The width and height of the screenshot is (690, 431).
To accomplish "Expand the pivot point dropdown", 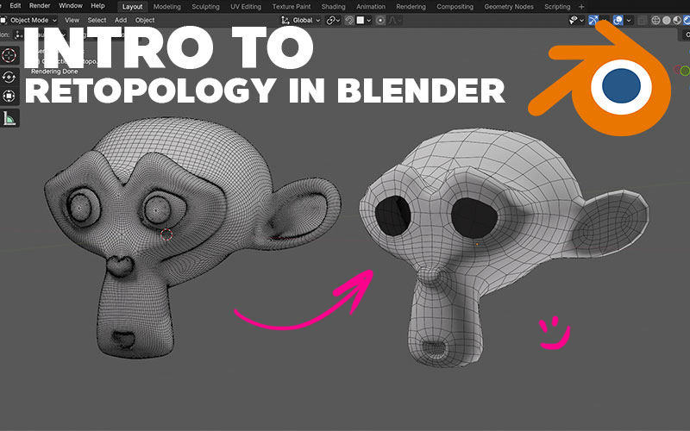I will coord(333,20).
